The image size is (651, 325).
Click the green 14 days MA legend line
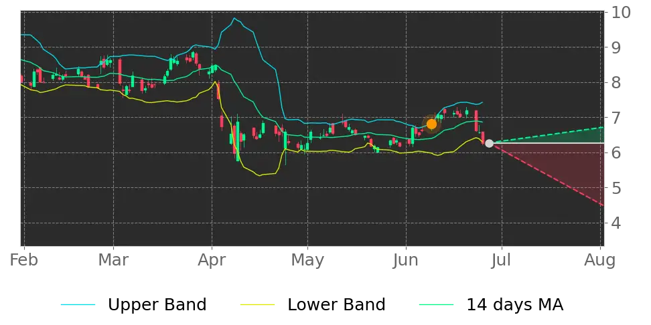437,305
